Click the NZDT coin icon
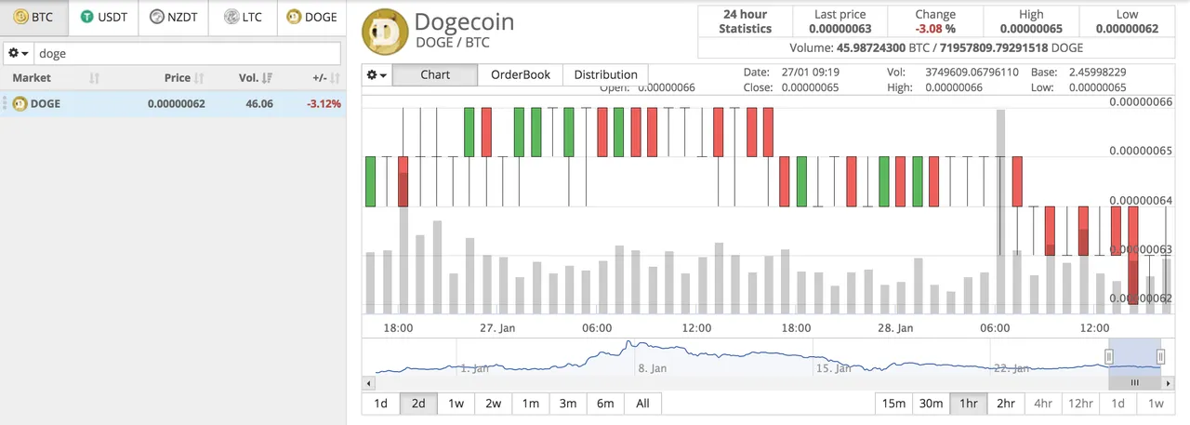 pyautogui.click(x=156, y=17)
